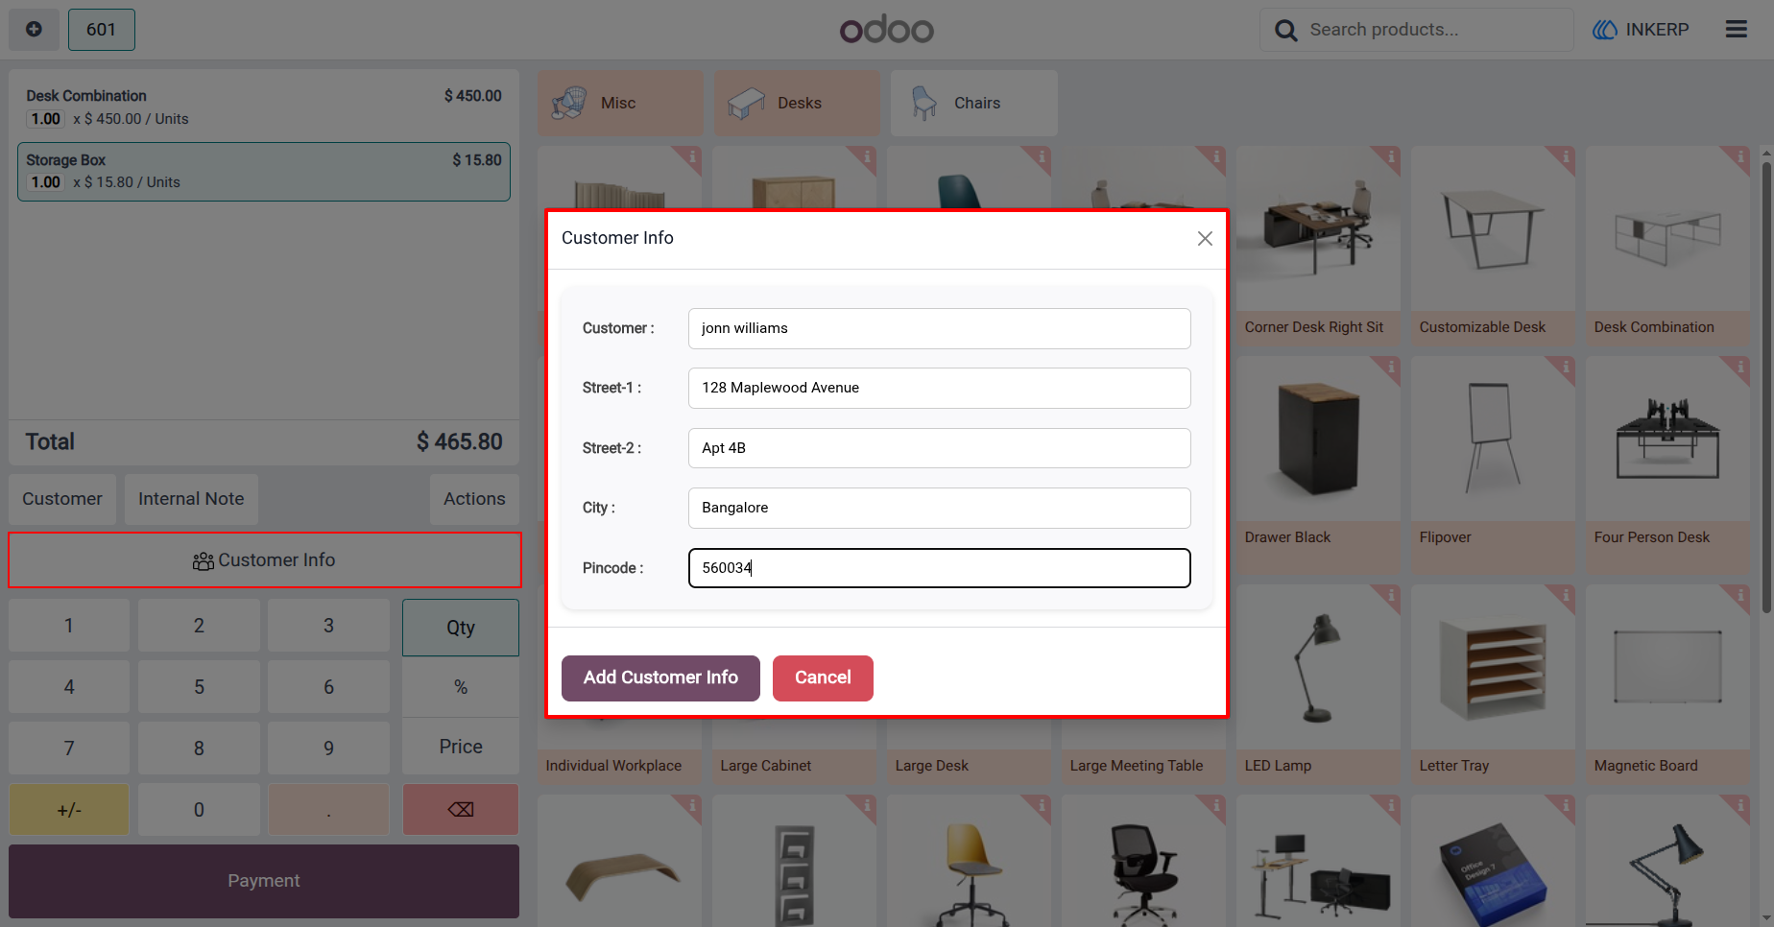Click the Street-1 address field
Viewport: 1774px width, 927px height.
(x=940, y=388)
